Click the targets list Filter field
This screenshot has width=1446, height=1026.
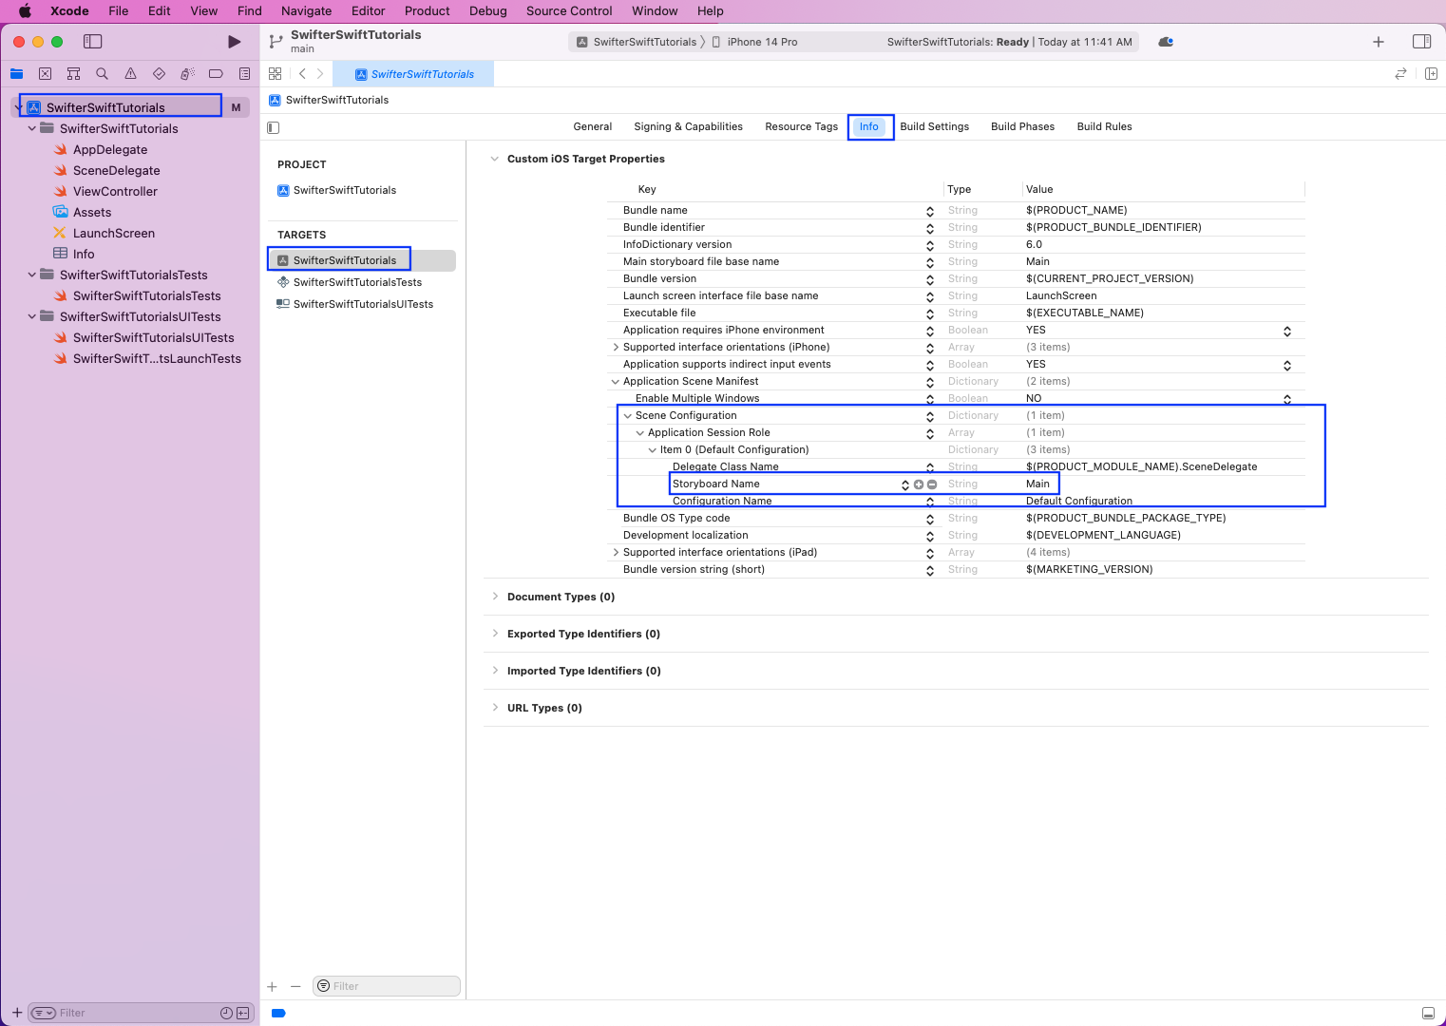[387, 987]
